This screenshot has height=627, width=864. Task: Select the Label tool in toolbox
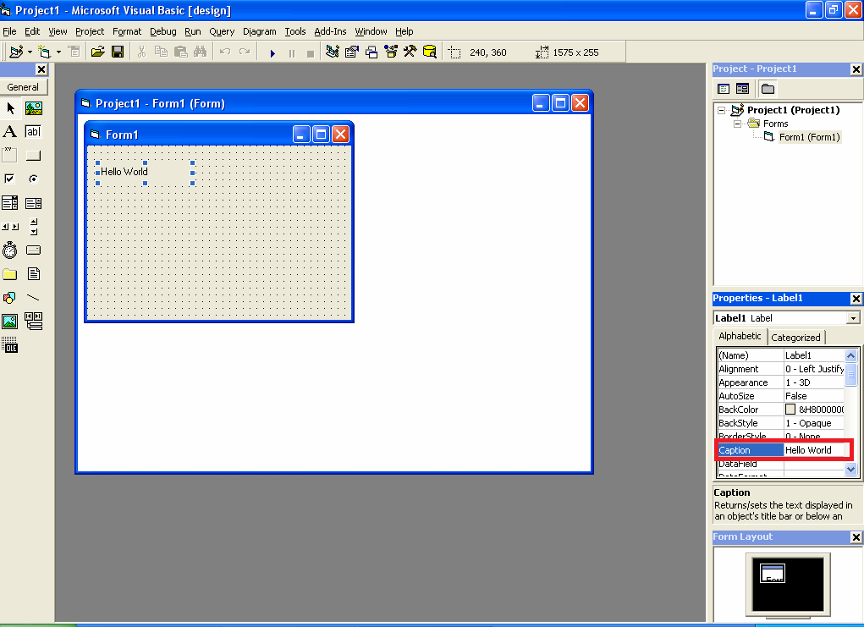(x=9, y=132)
